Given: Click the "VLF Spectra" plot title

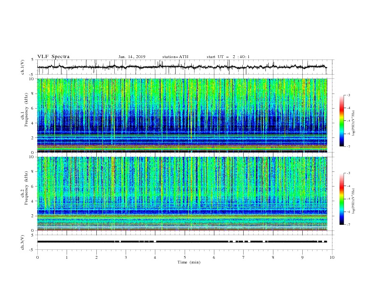Looking at the screenshot, I should 53,57.
